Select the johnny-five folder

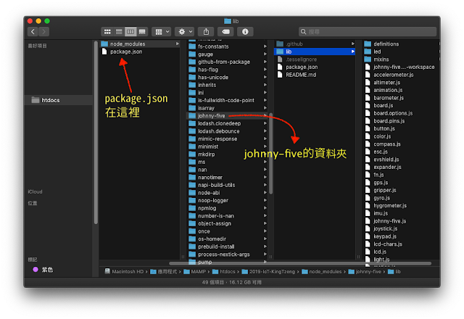point(228,116)
